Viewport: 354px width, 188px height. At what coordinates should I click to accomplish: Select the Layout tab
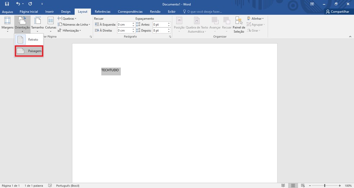[83, 12]
